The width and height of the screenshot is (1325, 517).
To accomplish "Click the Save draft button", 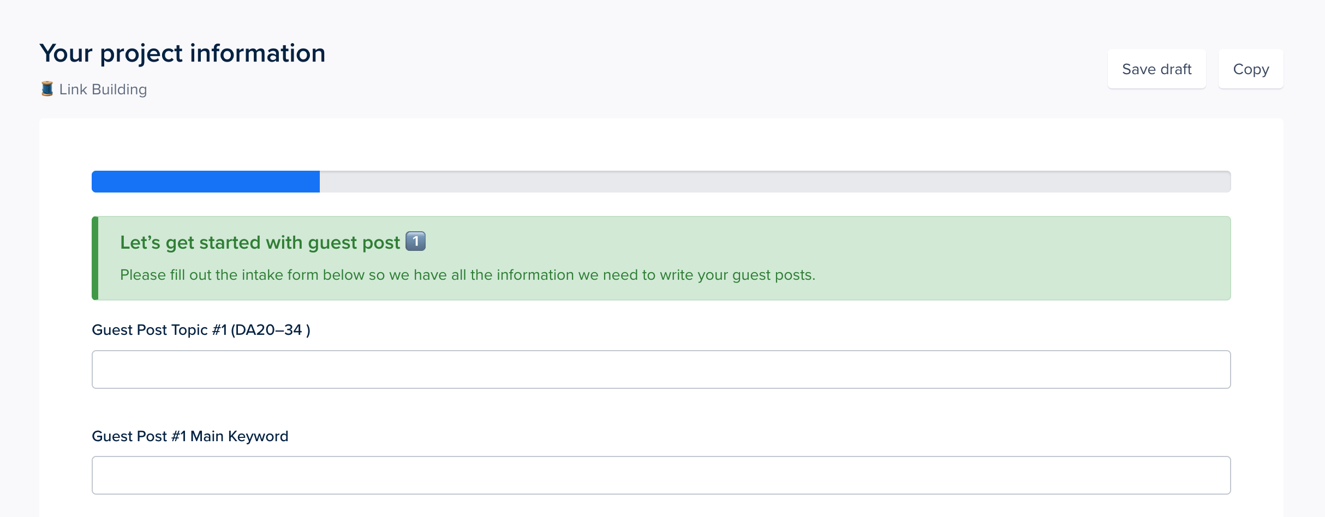I will pos(1156,69).
